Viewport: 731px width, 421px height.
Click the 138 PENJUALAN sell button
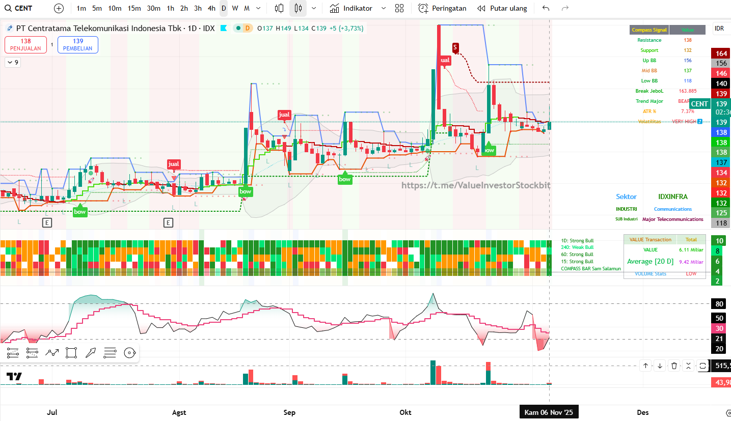tap(26, 45)
